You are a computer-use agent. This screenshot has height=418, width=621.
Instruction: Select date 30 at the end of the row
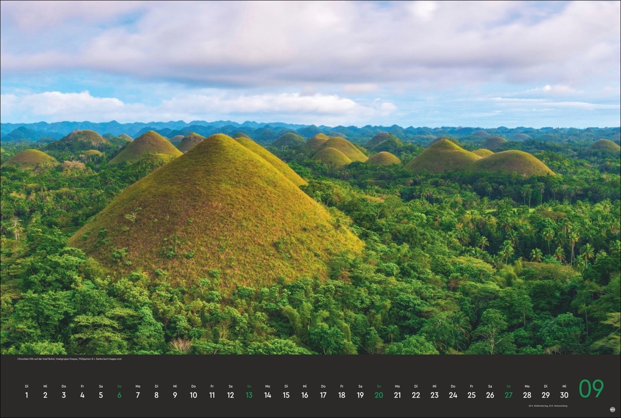[x=564, y=395]
